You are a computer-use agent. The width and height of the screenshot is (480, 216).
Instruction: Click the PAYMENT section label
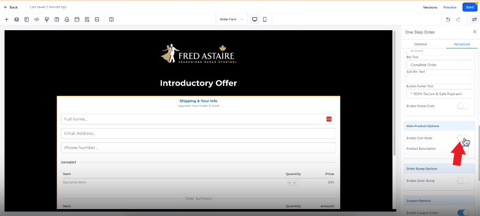pos(69,163)
